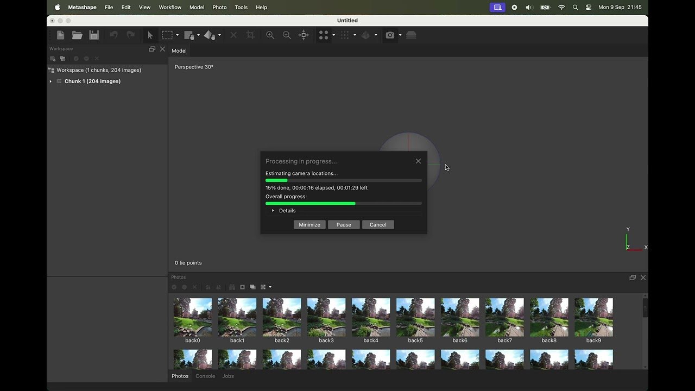Image resolution: width=695 pixels, height=391 pixels.
Task: Activate the Move Region tool
Action: pyautogui.click(x=189, y=35)
